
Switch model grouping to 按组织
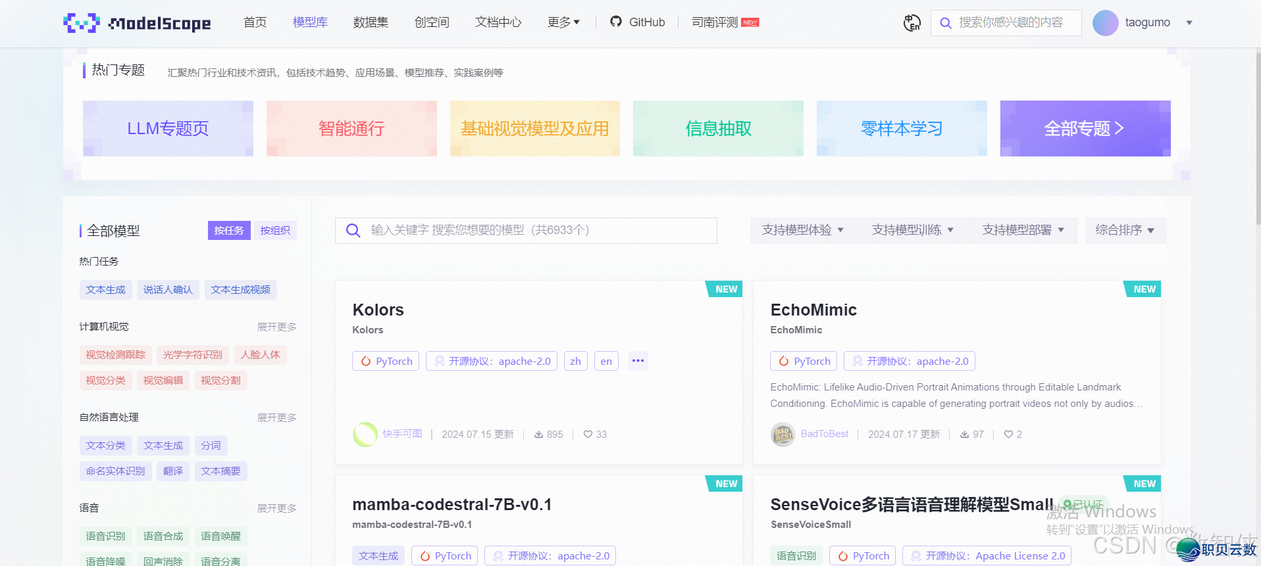point(275,231)
